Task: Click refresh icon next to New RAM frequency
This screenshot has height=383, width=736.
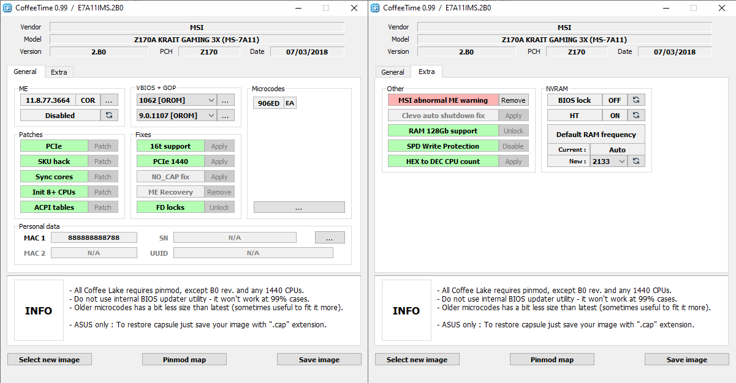Action: (636, 161)
